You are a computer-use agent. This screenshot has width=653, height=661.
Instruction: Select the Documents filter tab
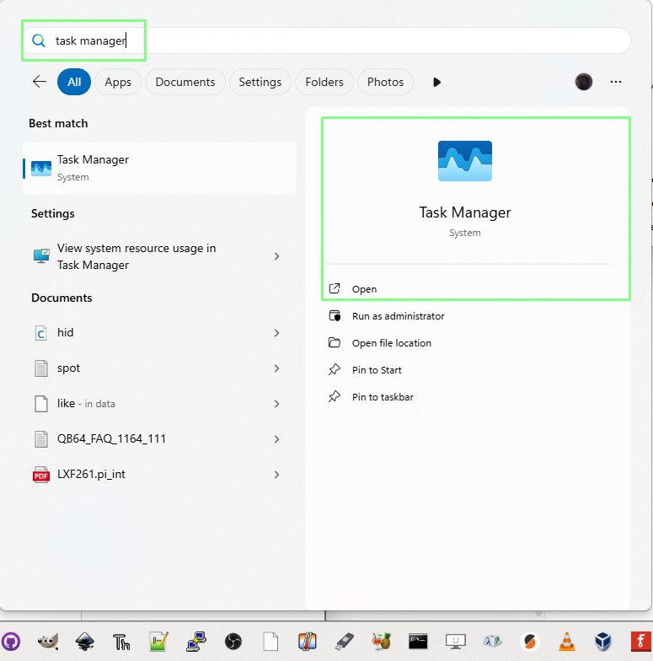pos(185,82)
